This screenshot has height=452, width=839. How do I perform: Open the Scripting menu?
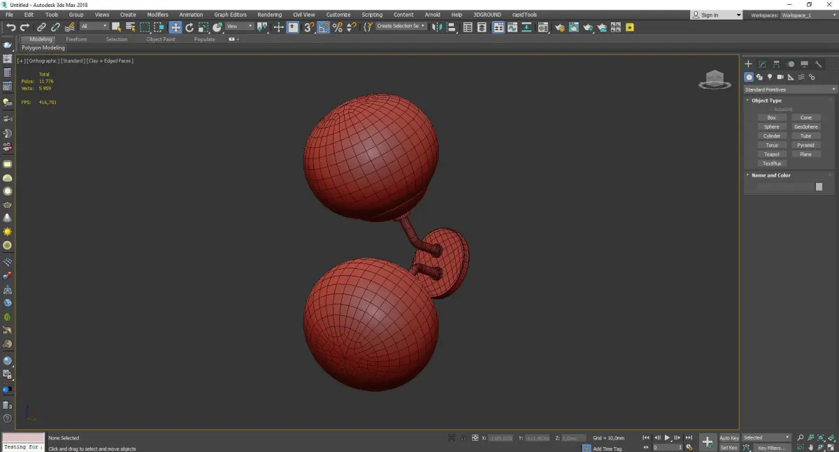372,15
